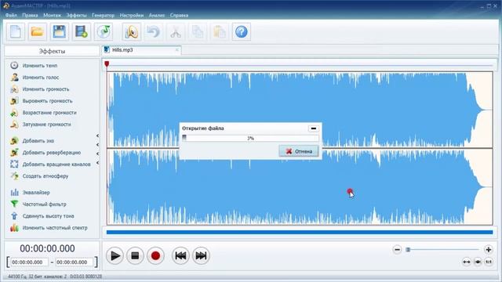Open the Генератор menu
Screen dimensions: 502x282
coord(103,15)
